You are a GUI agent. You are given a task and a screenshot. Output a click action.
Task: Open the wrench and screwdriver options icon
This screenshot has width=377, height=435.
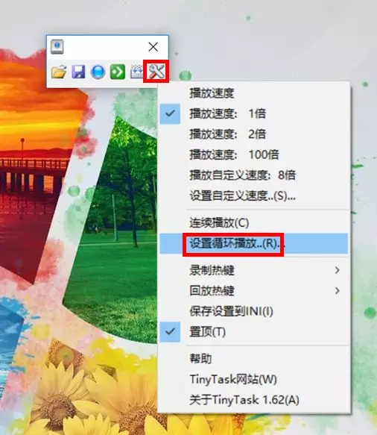pyautogui.click(x=156, y=72)
